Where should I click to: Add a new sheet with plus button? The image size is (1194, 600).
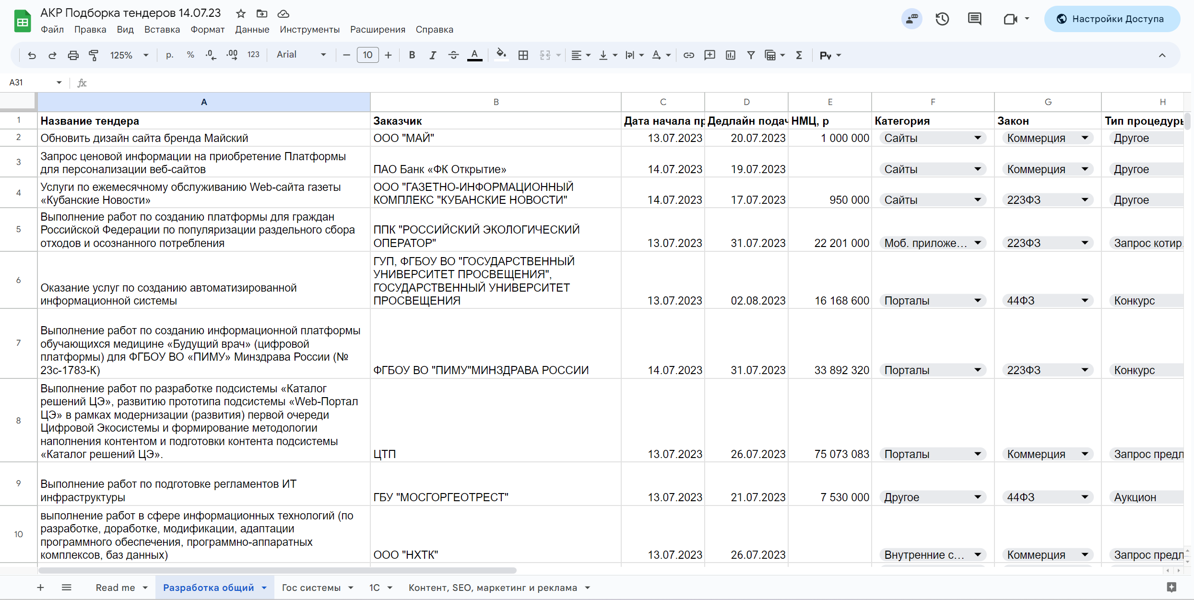click(x=40, y=588)
